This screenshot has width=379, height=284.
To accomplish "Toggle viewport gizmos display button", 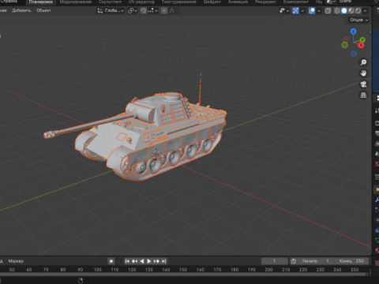I will click(x=295, y=10).
